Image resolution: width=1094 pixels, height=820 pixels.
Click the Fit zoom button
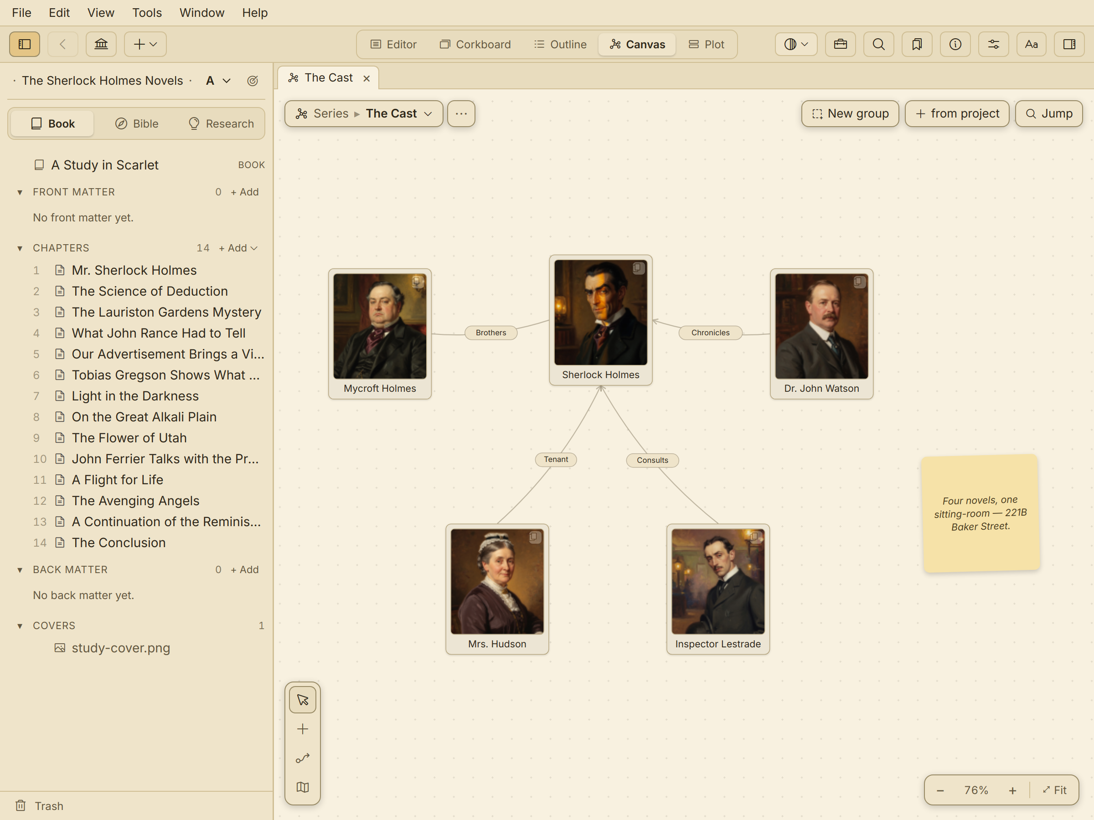point(1054,790)
